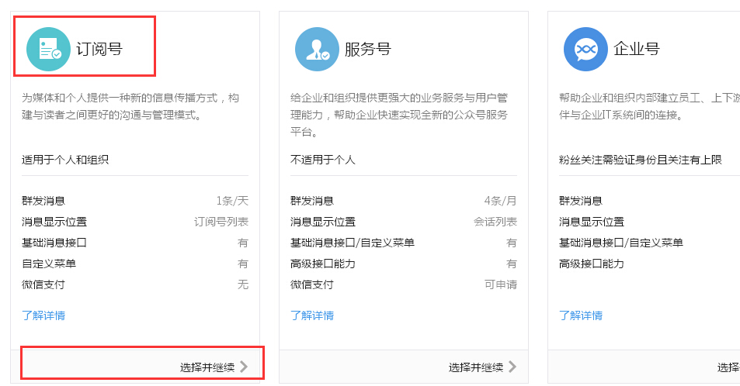
Task: Click 适用于个人和组织 text
Action: click(65, 160)
